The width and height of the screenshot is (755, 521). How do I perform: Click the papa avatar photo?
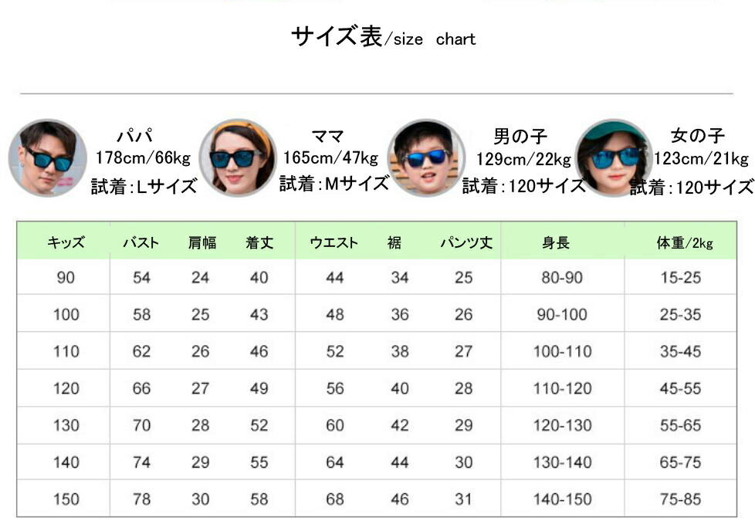48,157
